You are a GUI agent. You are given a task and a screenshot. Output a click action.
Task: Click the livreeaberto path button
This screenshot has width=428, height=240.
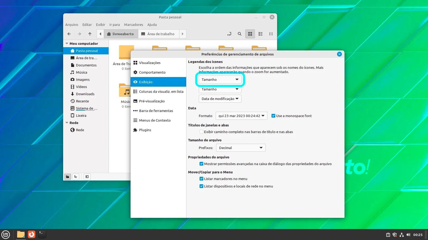[121, 34]
